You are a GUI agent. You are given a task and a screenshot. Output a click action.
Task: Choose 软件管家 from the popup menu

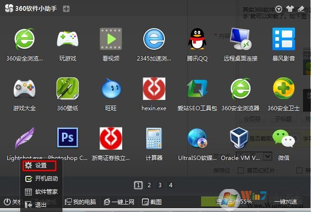[41, 192]
